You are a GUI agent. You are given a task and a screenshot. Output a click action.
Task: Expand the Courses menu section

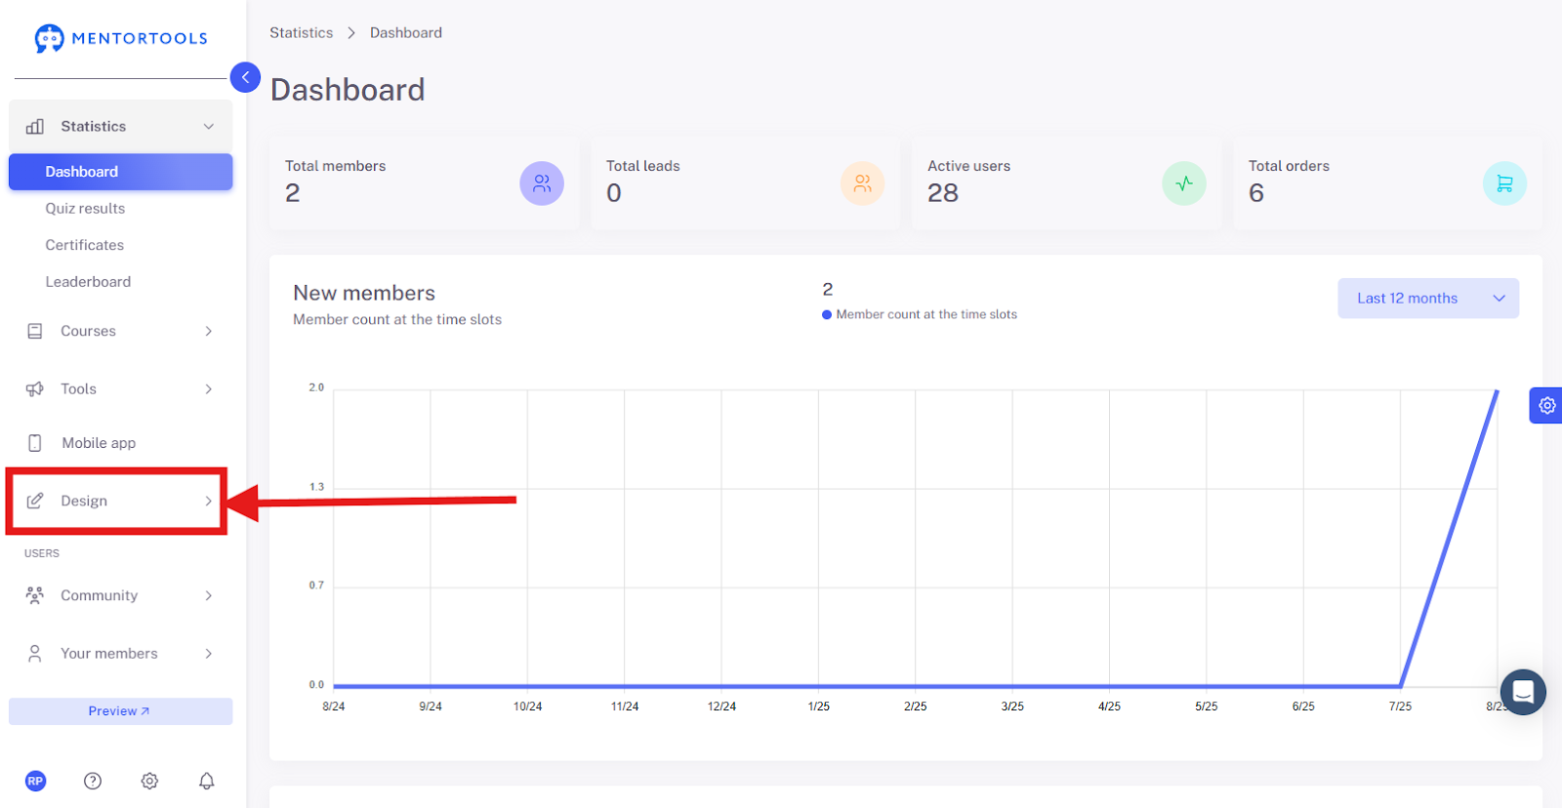(119, 331)
